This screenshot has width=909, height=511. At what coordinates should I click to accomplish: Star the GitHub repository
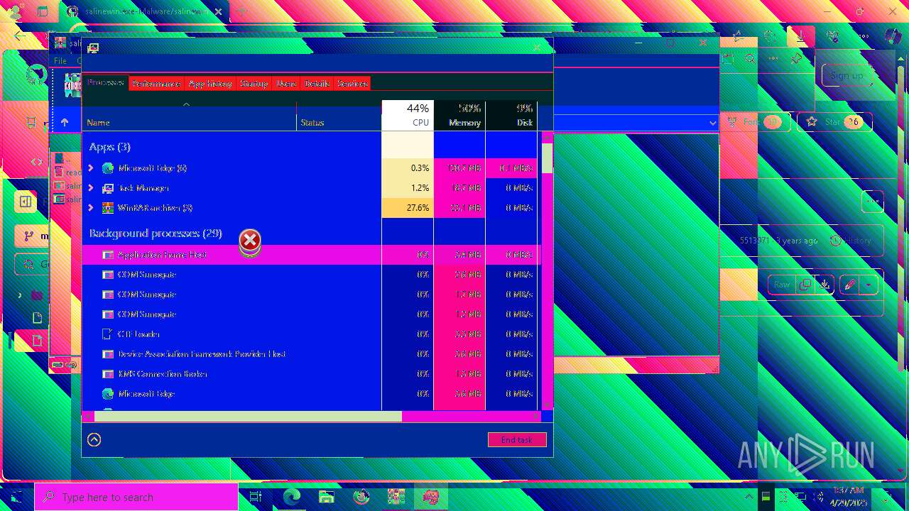coord(834,122)
